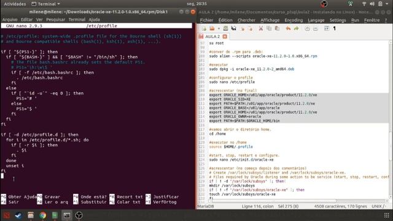
Task: Open the Run menu
Action: coord(355,20)
